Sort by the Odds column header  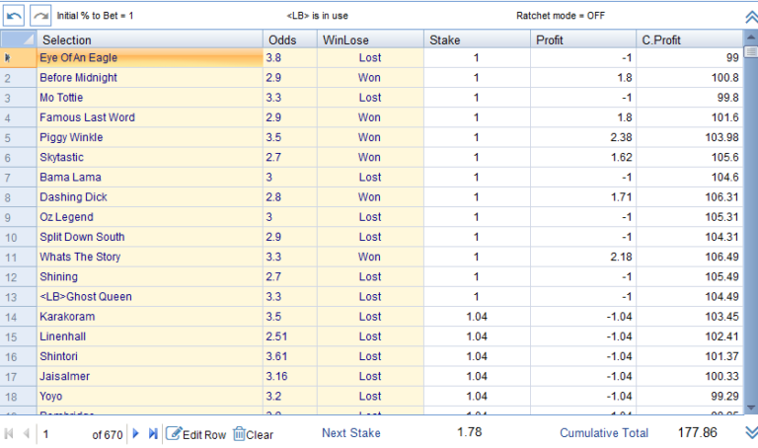(x=289, y=39)
